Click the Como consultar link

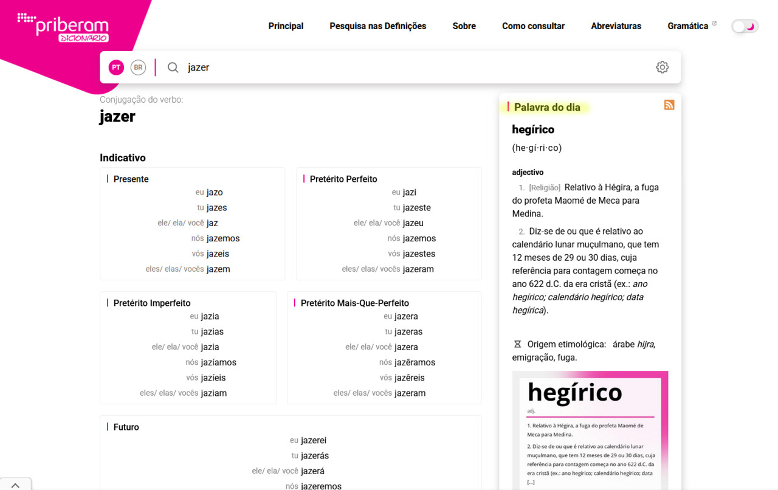[533, 26]
